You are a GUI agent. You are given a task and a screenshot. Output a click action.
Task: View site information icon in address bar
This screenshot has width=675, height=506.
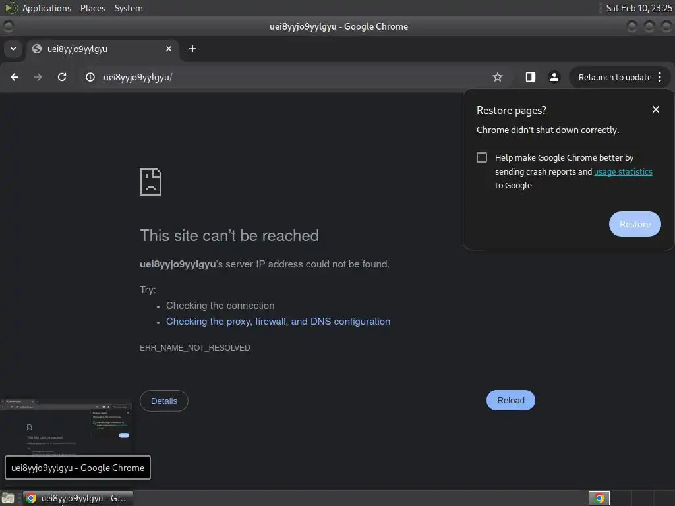(90, 77)
